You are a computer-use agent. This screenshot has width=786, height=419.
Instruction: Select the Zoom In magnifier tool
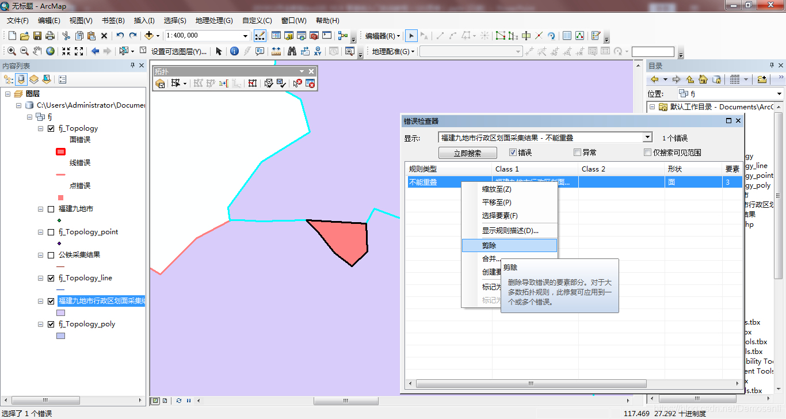[12, 51]
